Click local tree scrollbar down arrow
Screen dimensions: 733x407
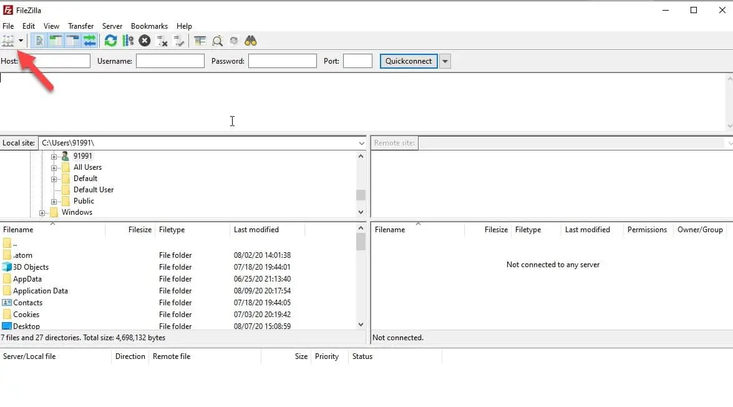pos(361,212)
